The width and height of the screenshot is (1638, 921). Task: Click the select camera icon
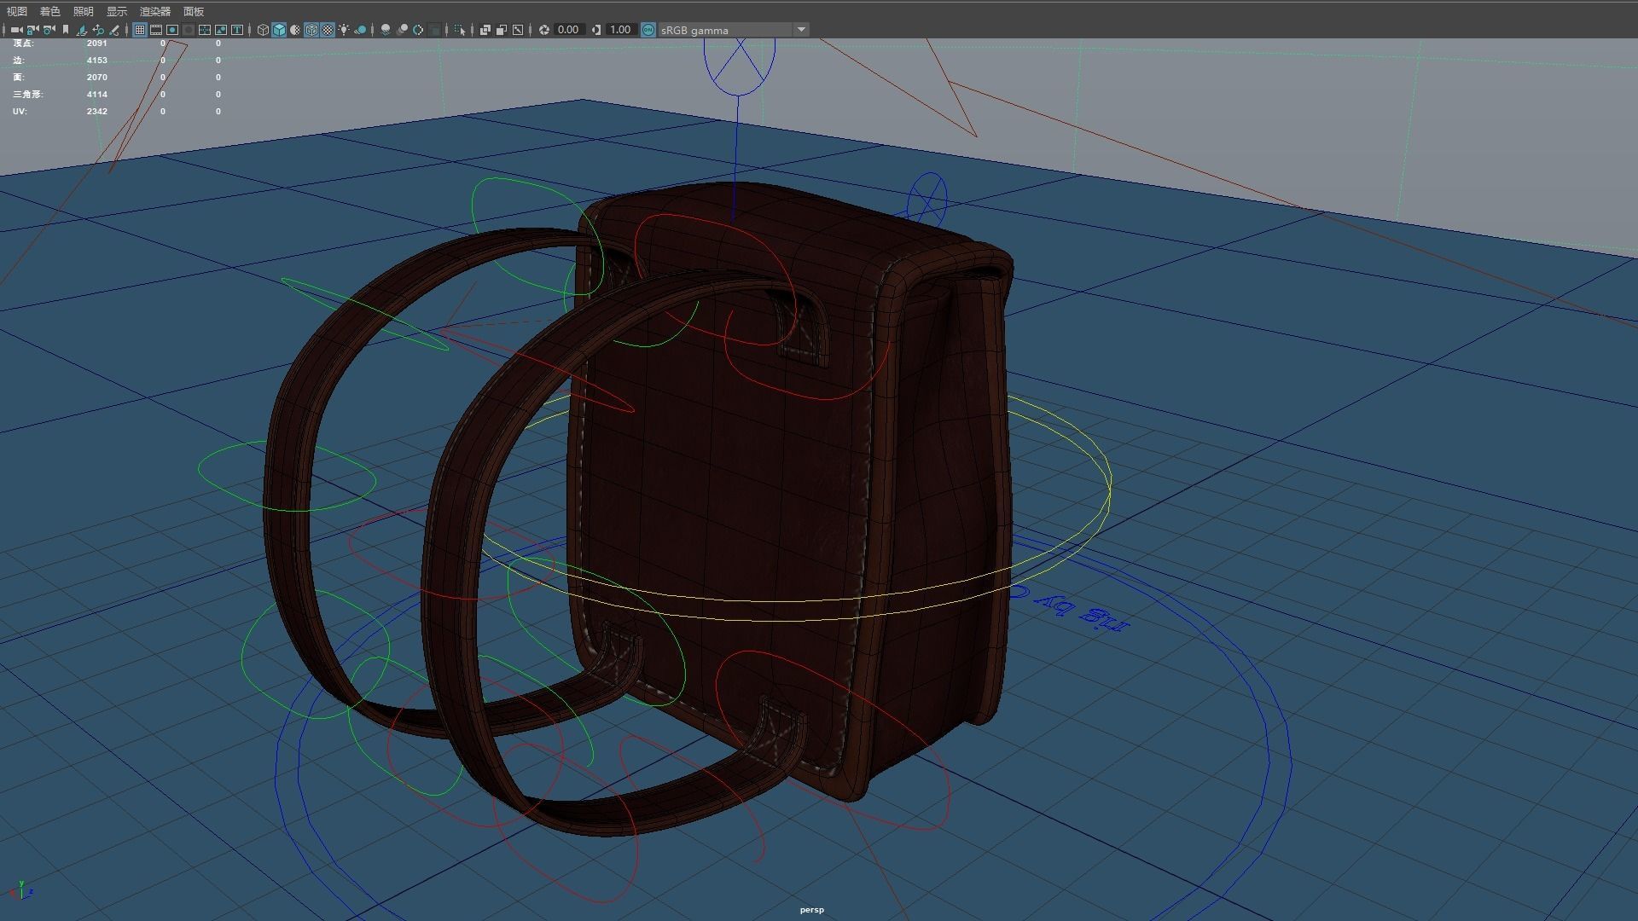coord(16,30)
